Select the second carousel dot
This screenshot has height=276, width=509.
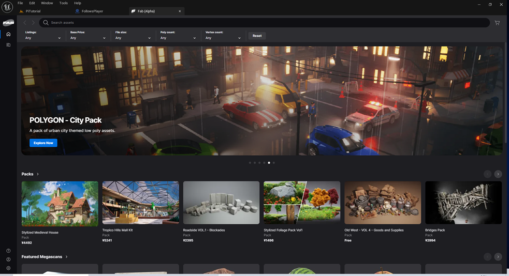click(x=255, y=163)
